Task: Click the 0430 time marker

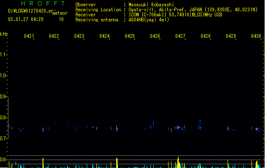Action: click(256, 36)
